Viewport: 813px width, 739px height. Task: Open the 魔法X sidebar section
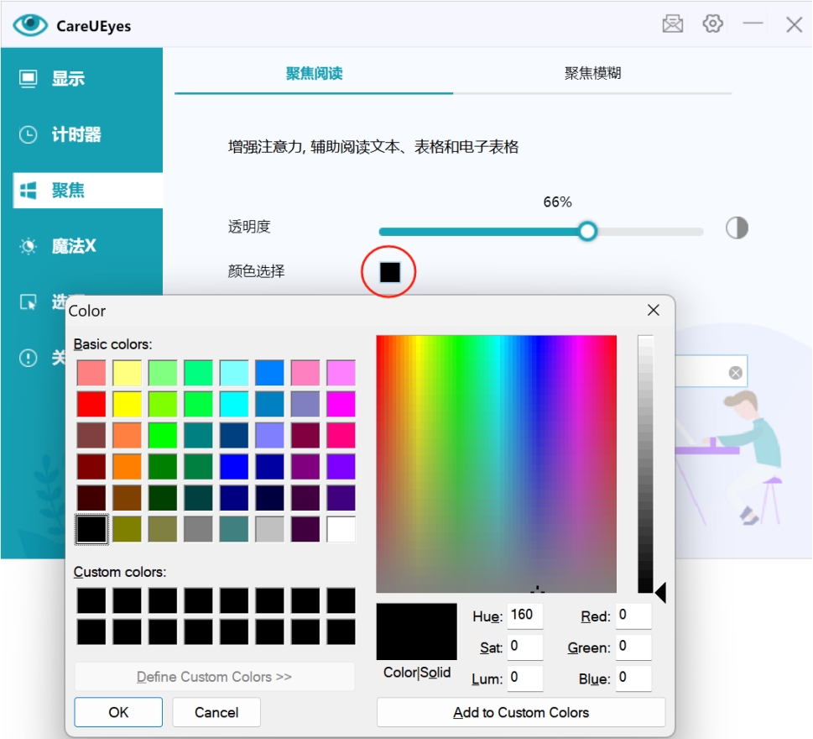(73, 246)
